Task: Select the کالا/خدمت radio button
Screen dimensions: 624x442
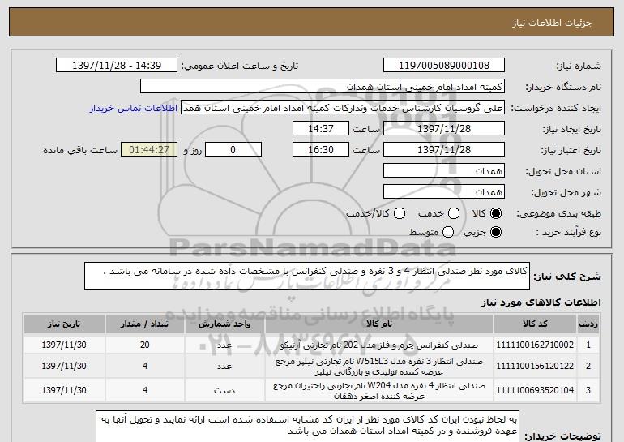Action: (400, 213)
